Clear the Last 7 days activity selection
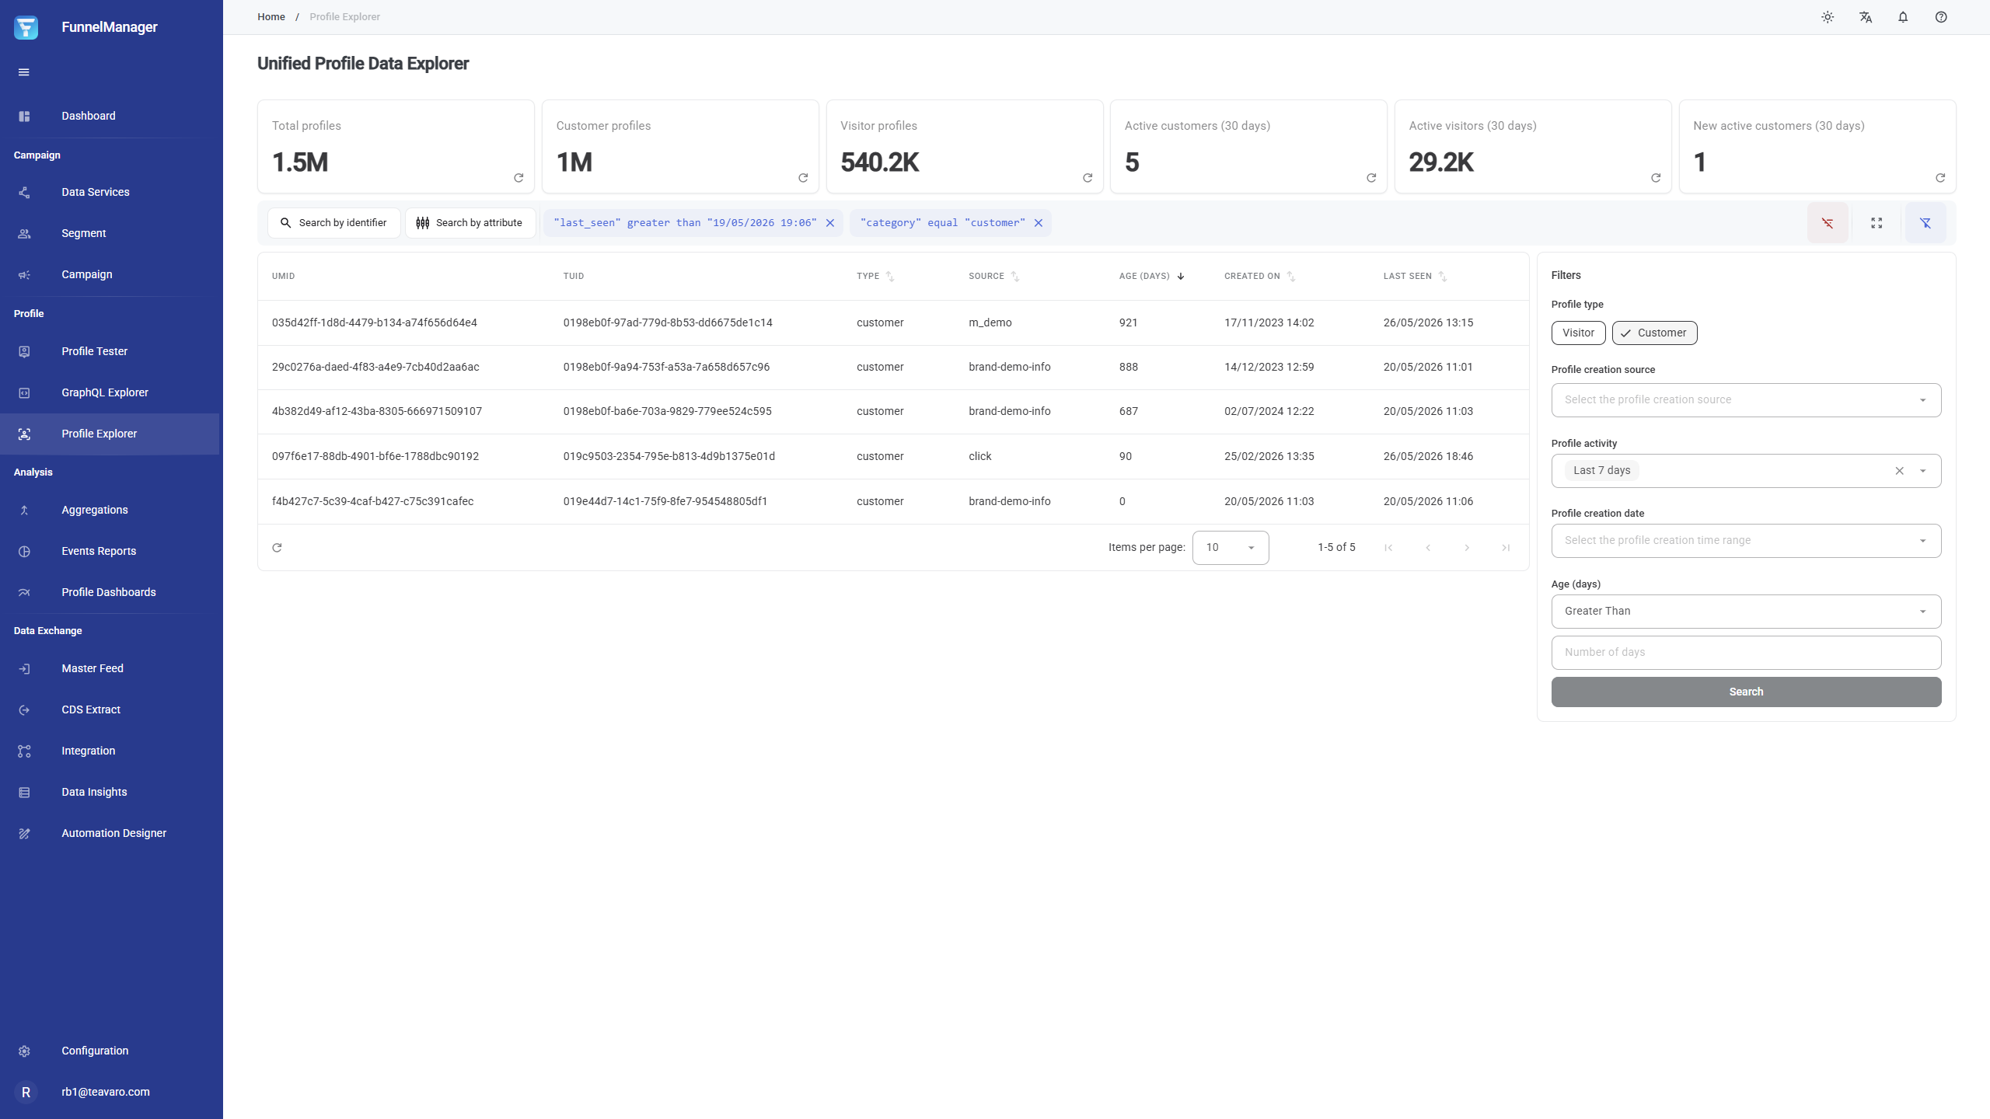1990x1119 pixels. click(1900, 471)
